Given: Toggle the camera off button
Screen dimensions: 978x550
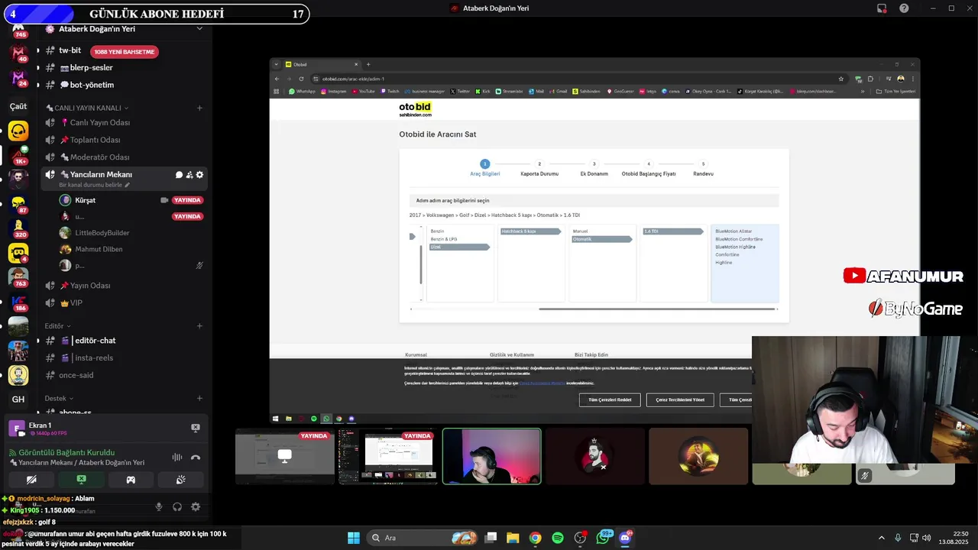Looking at the screenshot, I should 31,480.
